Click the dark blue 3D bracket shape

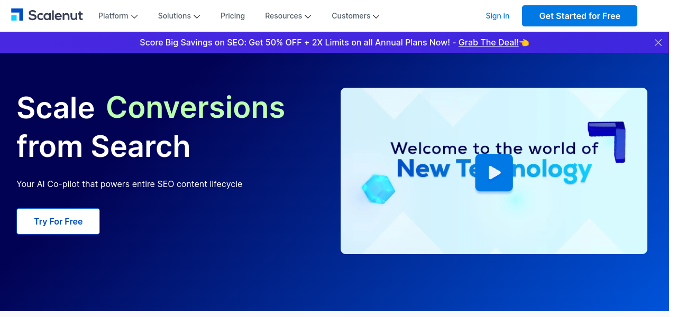[x=610, y=138]
